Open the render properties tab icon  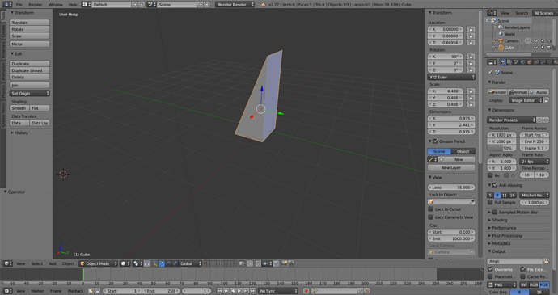point(502,62)
